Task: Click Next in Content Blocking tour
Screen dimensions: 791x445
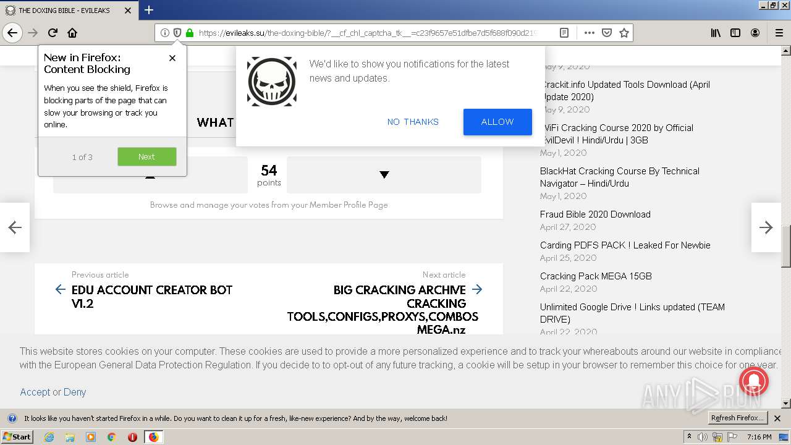Action: 147,156
